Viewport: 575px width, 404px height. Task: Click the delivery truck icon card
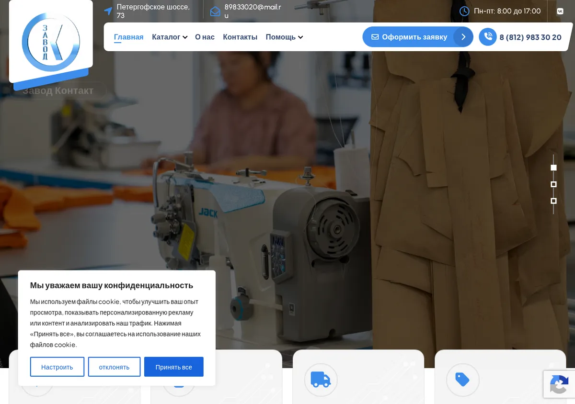point(321,380)
